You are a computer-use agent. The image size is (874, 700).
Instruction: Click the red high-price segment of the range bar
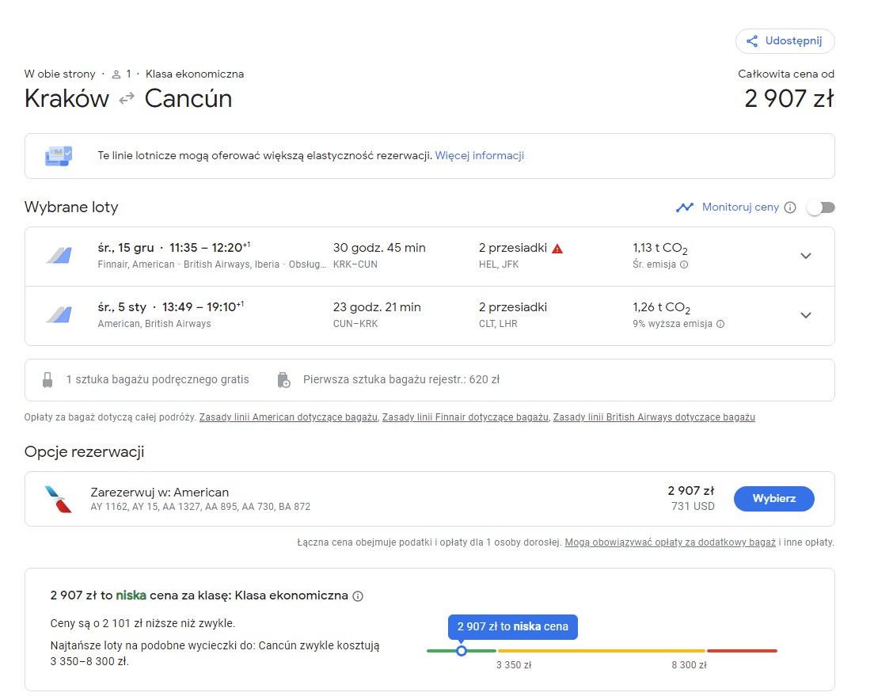coord(742,650)
